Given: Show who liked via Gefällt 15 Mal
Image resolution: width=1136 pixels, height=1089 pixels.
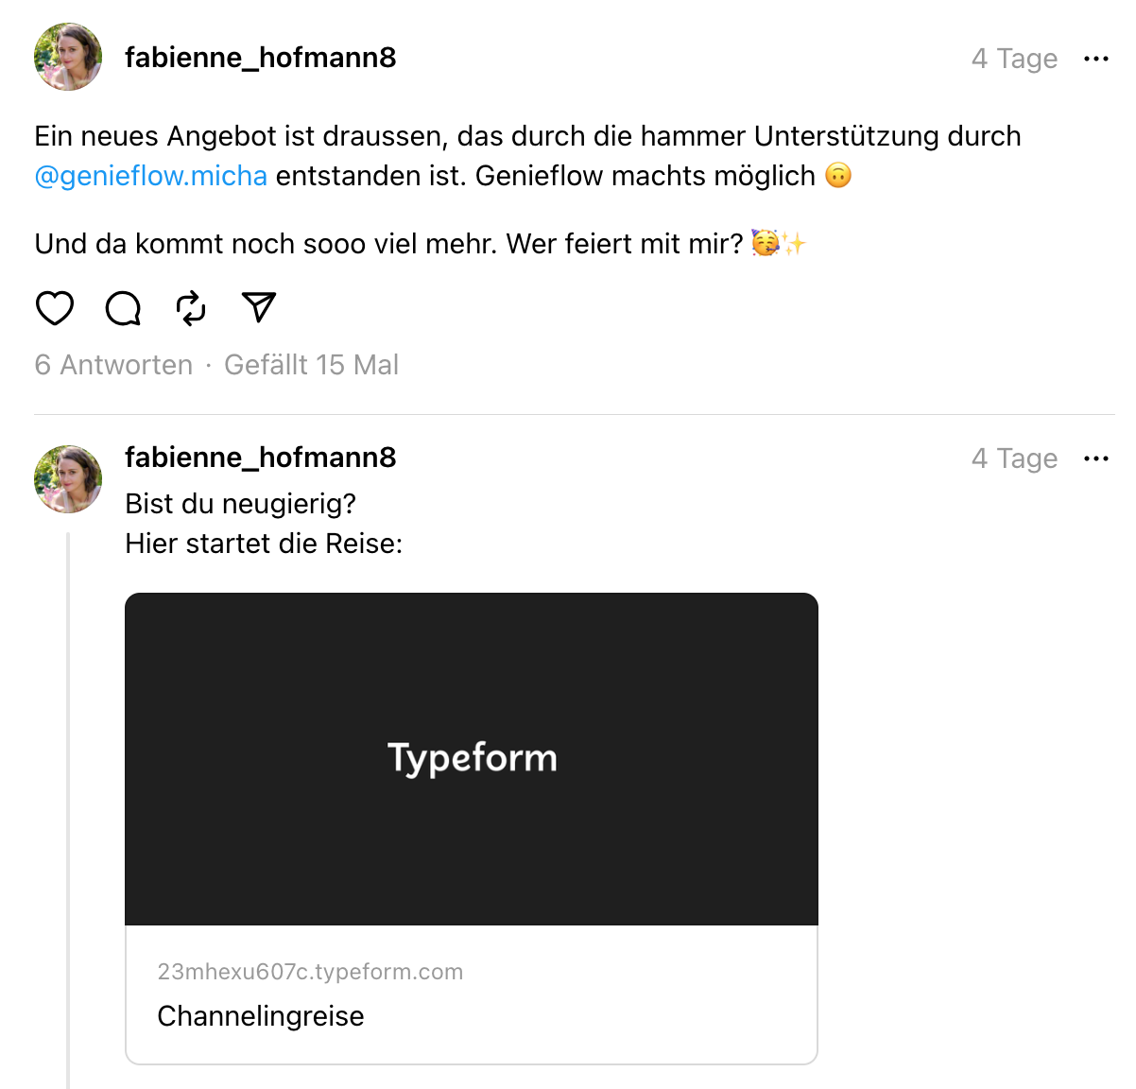Looking at the screenshot, I should point(311,365).
